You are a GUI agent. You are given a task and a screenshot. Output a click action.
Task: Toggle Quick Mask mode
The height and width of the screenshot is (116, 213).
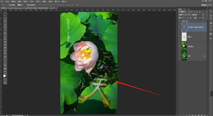point(5,80)
